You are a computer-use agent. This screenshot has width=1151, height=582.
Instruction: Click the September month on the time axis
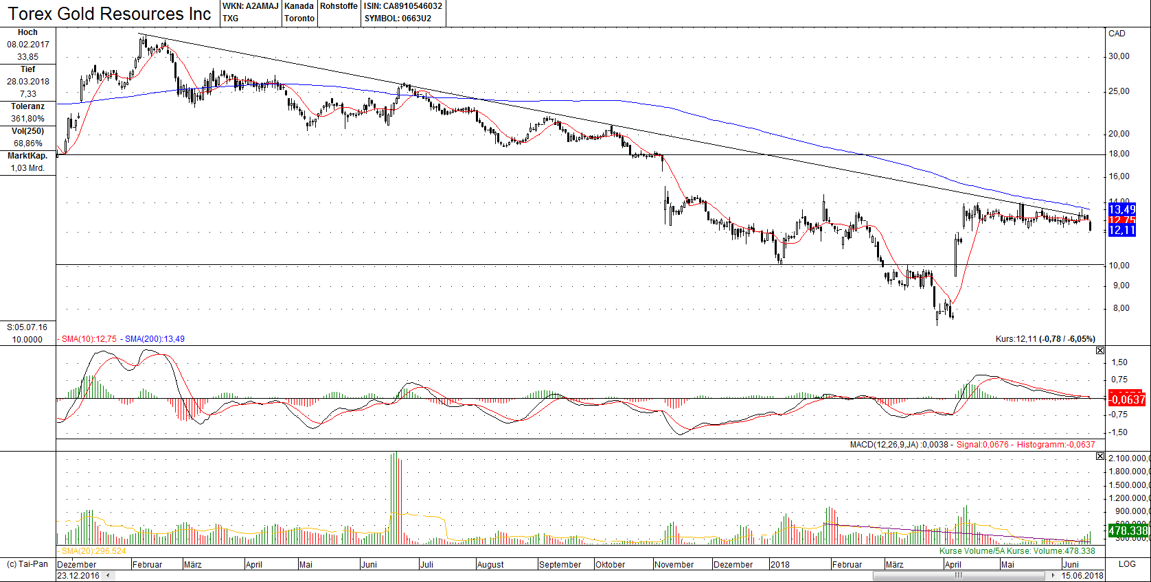pyautogui.click(x=560, y=565)
